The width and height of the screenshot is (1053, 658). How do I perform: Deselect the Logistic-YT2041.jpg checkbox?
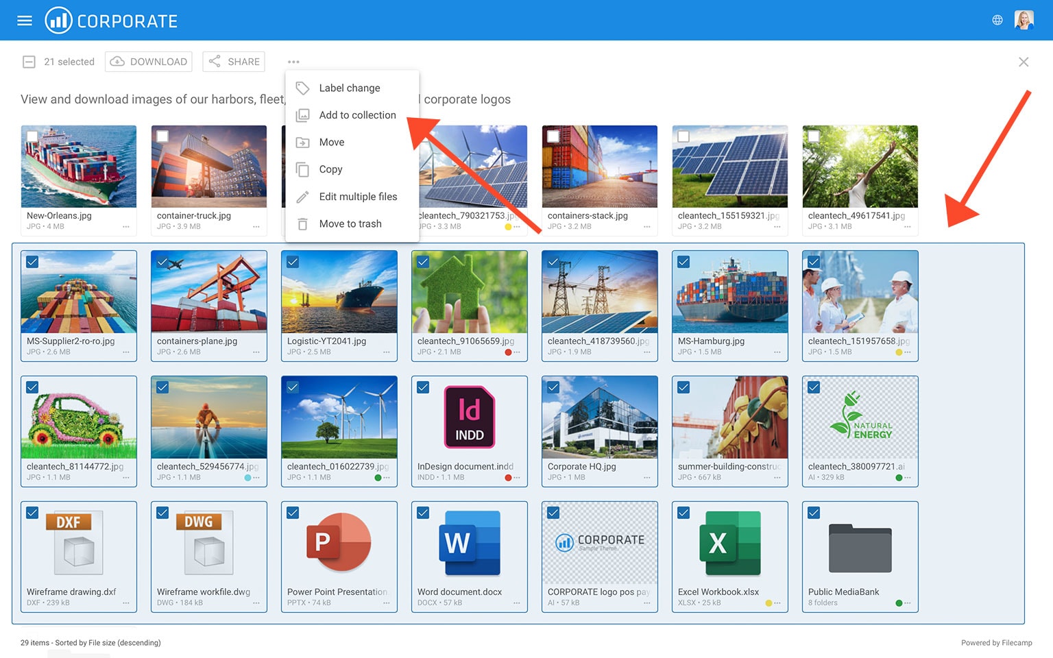pos(293,262)
